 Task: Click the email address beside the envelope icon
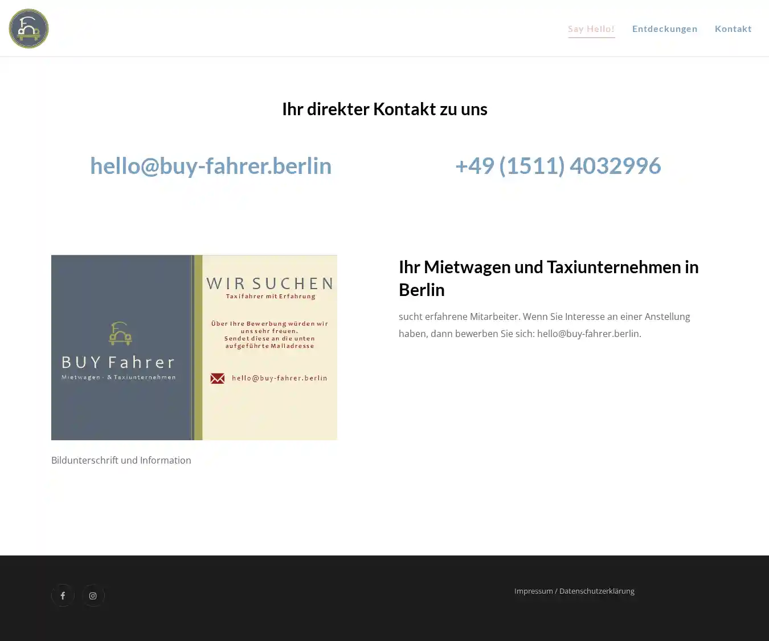(x=279, y=378)
